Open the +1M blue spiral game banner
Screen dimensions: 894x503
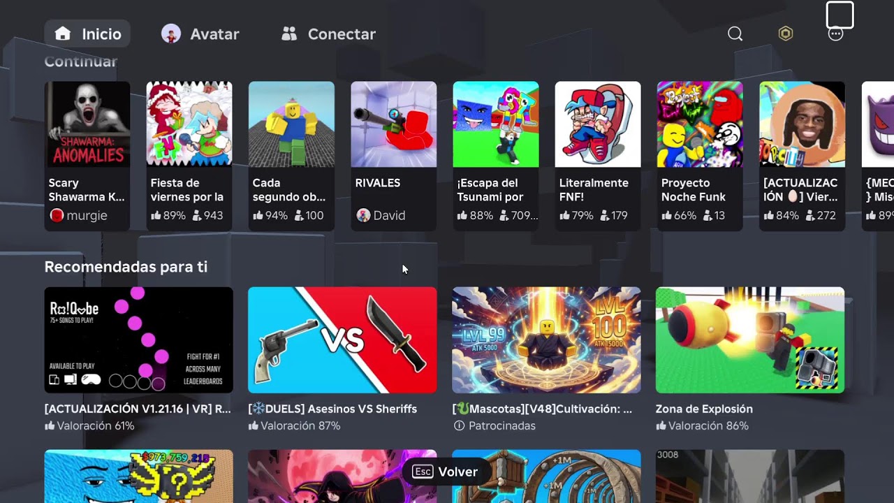pos(546,476)
